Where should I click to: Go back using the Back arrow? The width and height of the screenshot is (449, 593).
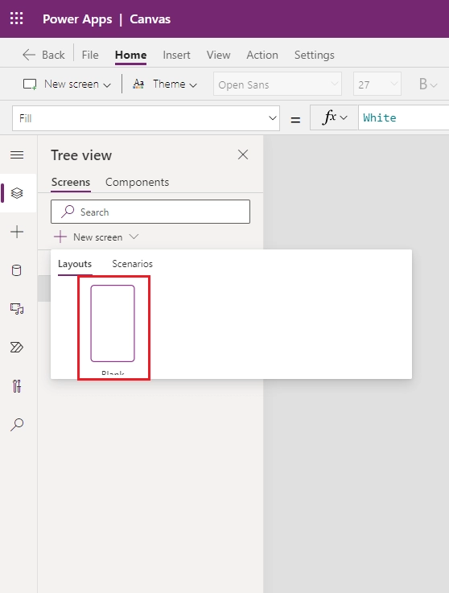[43, 55]
